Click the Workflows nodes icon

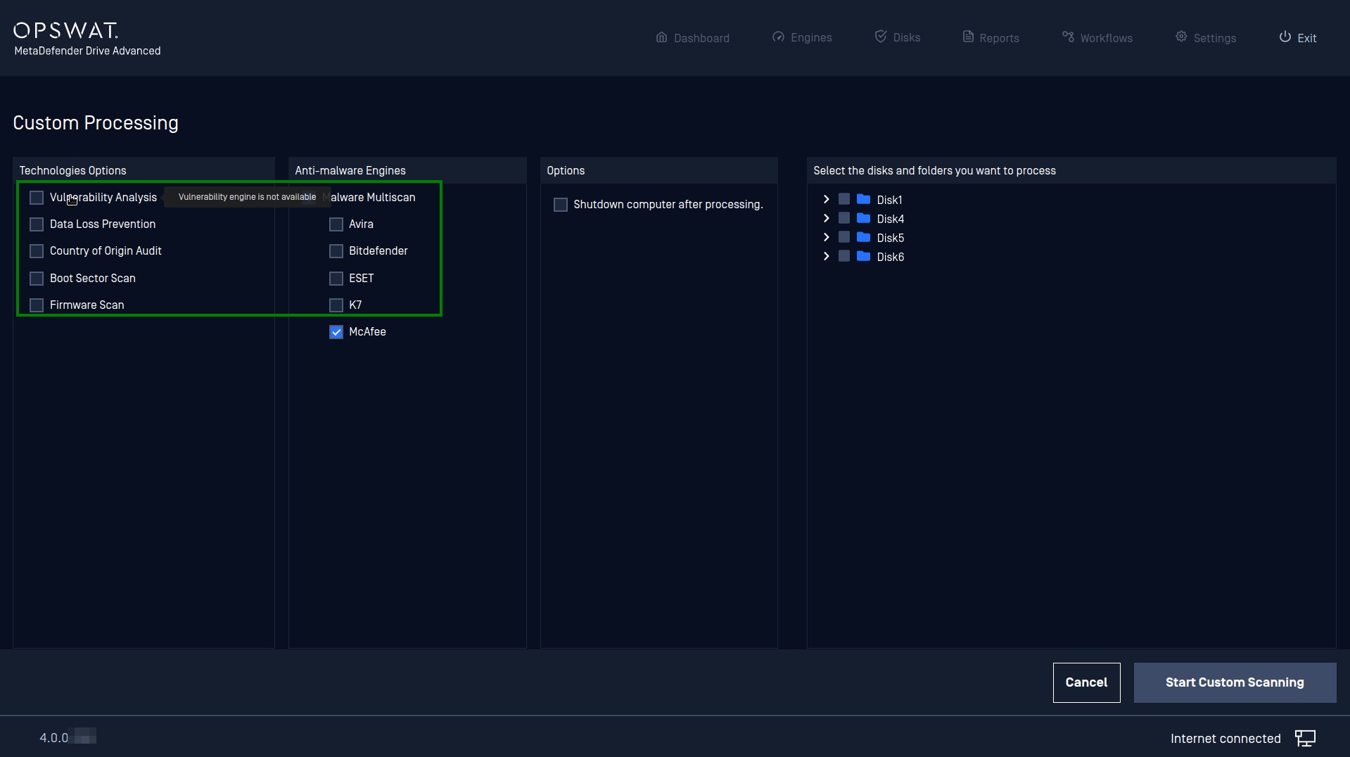click(1068, 37)
